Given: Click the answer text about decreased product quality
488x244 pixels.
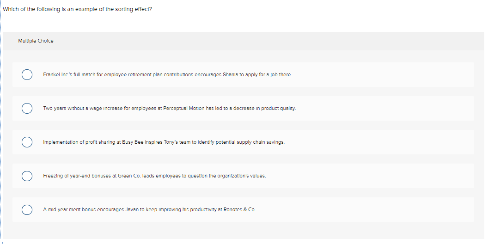Looking at the screenshot, I should click(170, 108).
